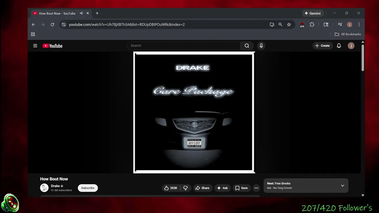Screen dimensions: 379x213
Task: Click the YouTube search magnifier button
Action: click(x=247, y=46)
